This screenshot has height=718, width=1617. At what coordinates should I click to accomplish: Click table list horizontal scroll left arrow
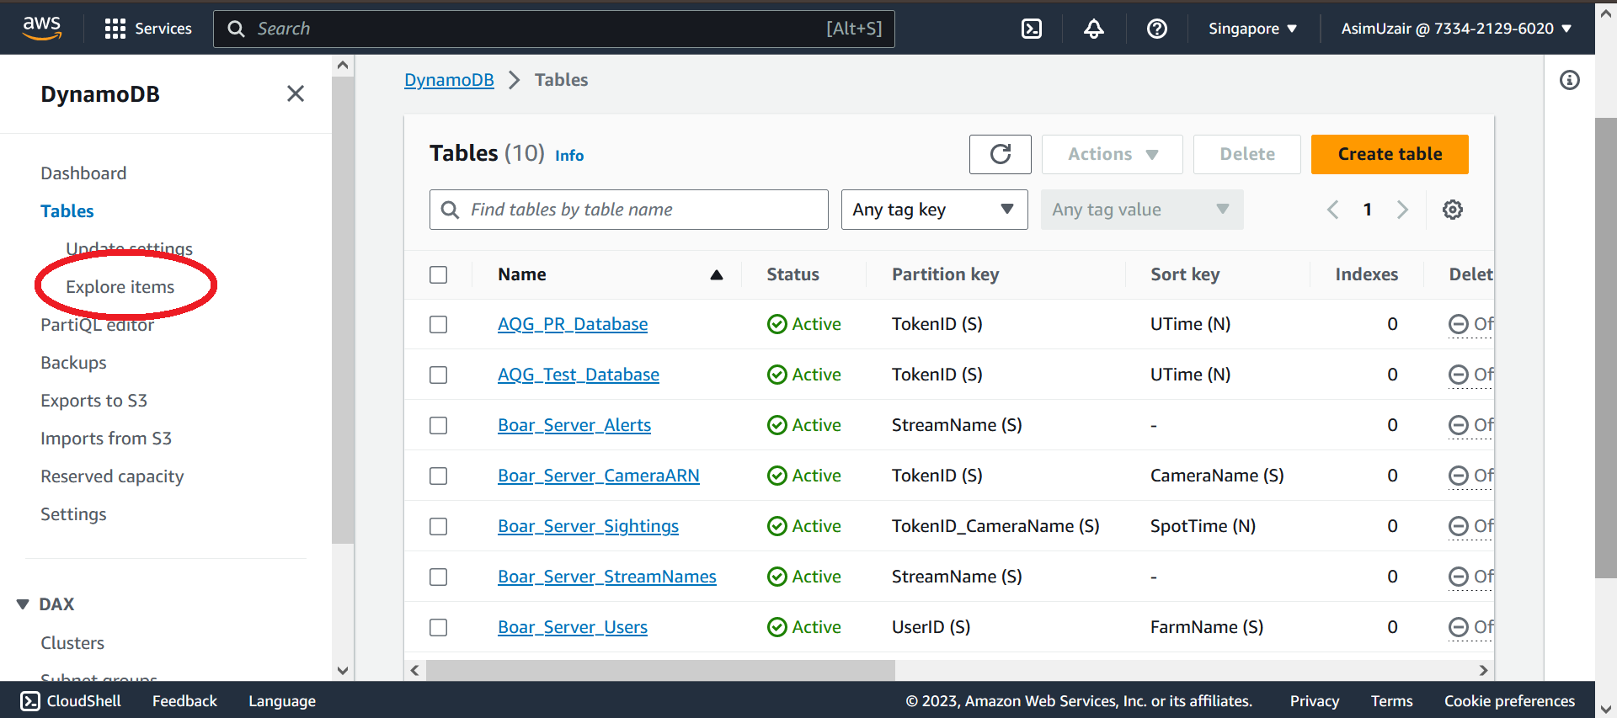pyautogui.click(x=415, y=670)
